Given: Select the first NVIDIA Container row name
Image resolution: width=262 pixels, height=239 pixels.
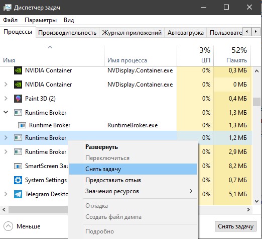Looking at the screenshot, I should (x=48, y=70).
